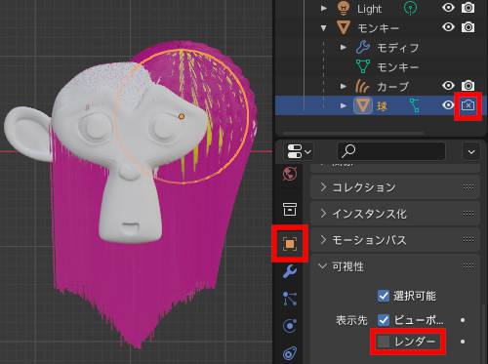
Task: Toggle render camera icon on カーブ row
Action: click(x=468, y=86)
